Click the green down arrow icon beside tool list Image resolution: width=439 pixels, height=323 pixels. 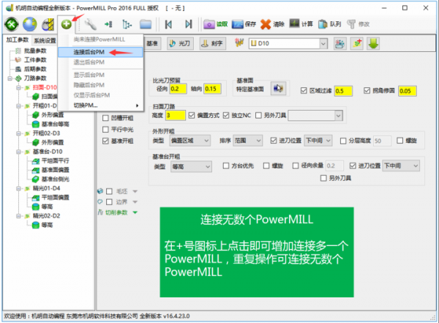coord(373,44)
